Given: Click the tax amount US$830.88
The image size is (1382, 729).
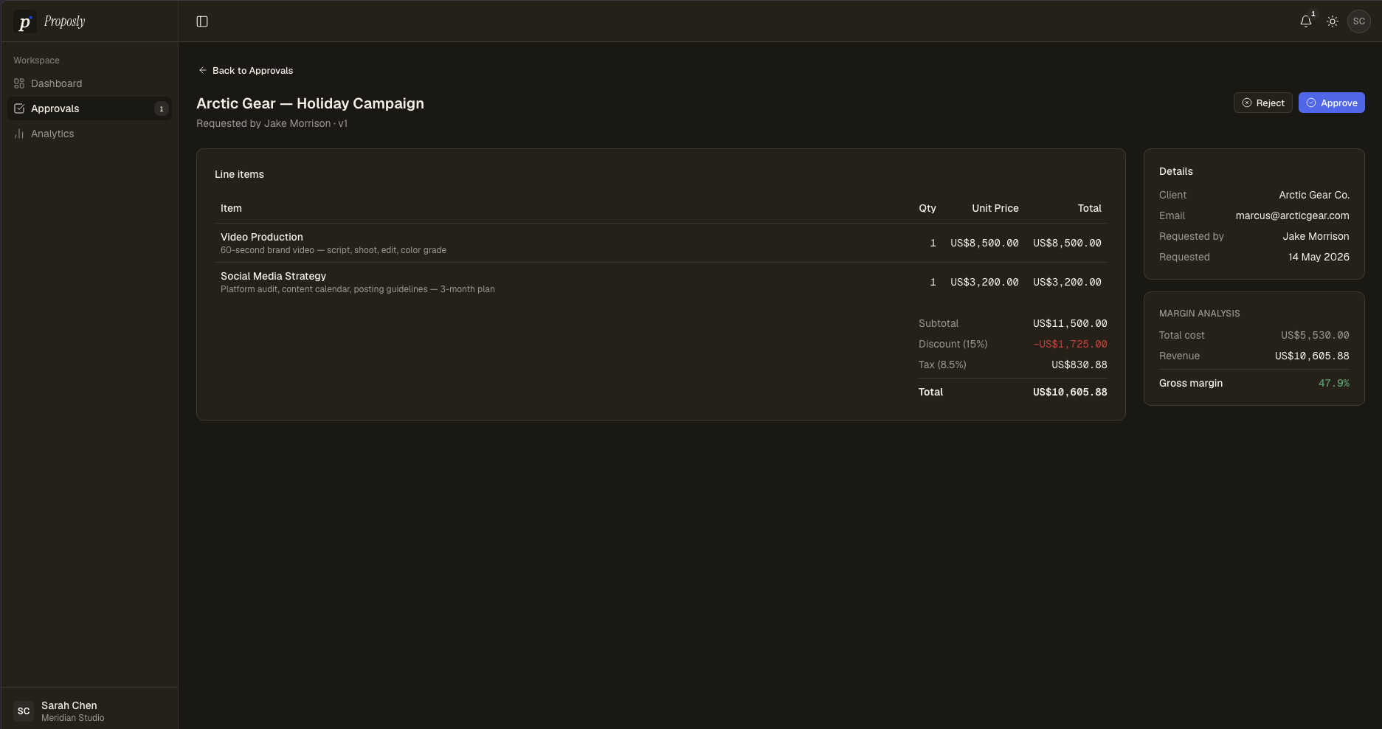Looking at the screenshot, I should (x=1079, y=364).
